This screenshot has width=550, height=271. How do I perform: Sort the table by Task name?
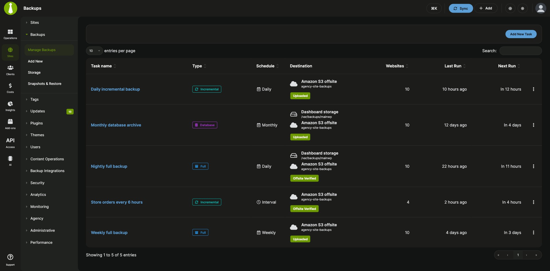tap(103, 66)
